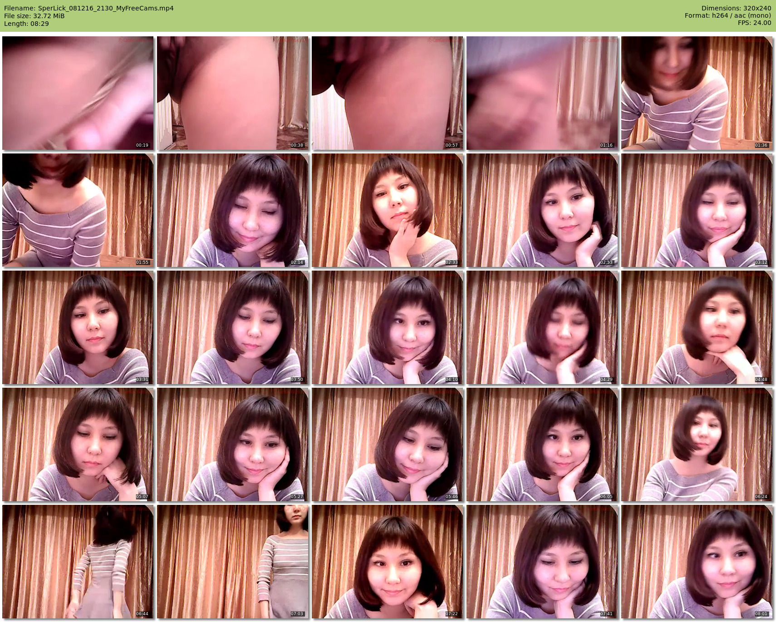Viewport: 776px width, 622px height.
Task: Open the frame labeled 06:44
Action: tap(78, 562)
